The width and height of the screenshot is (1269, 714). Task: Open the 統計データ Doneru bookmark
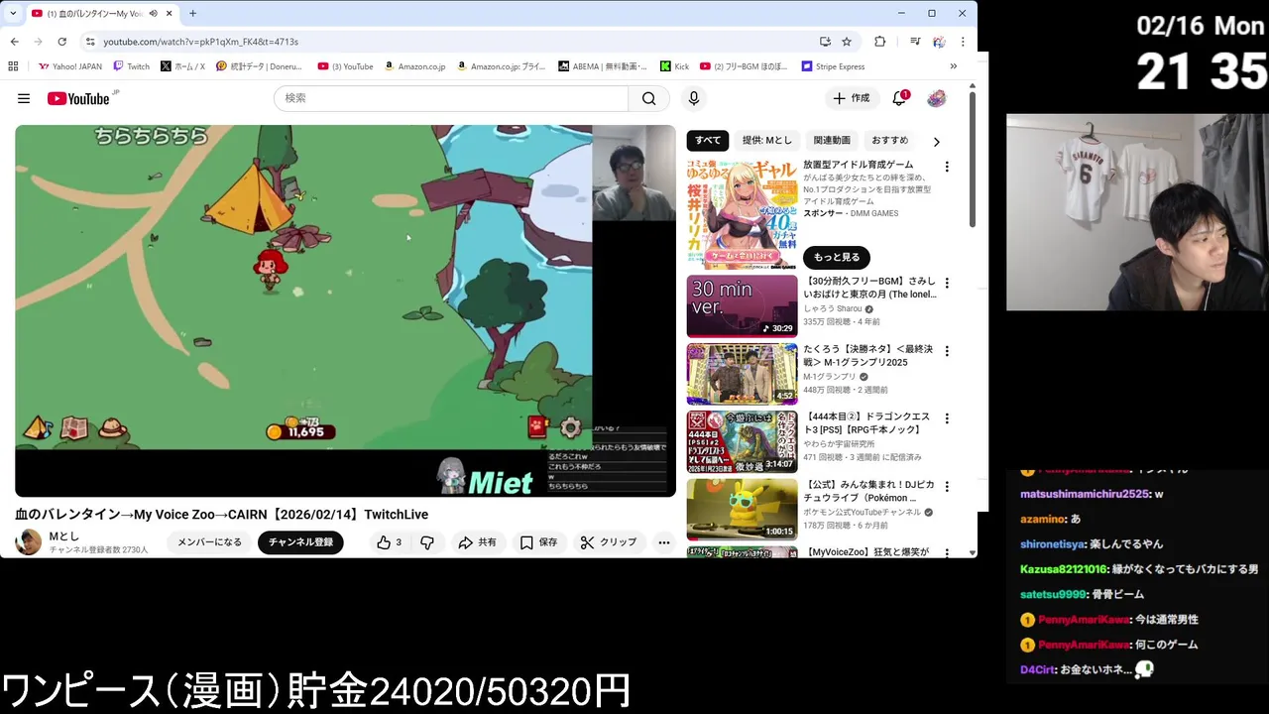coord(260,66)
